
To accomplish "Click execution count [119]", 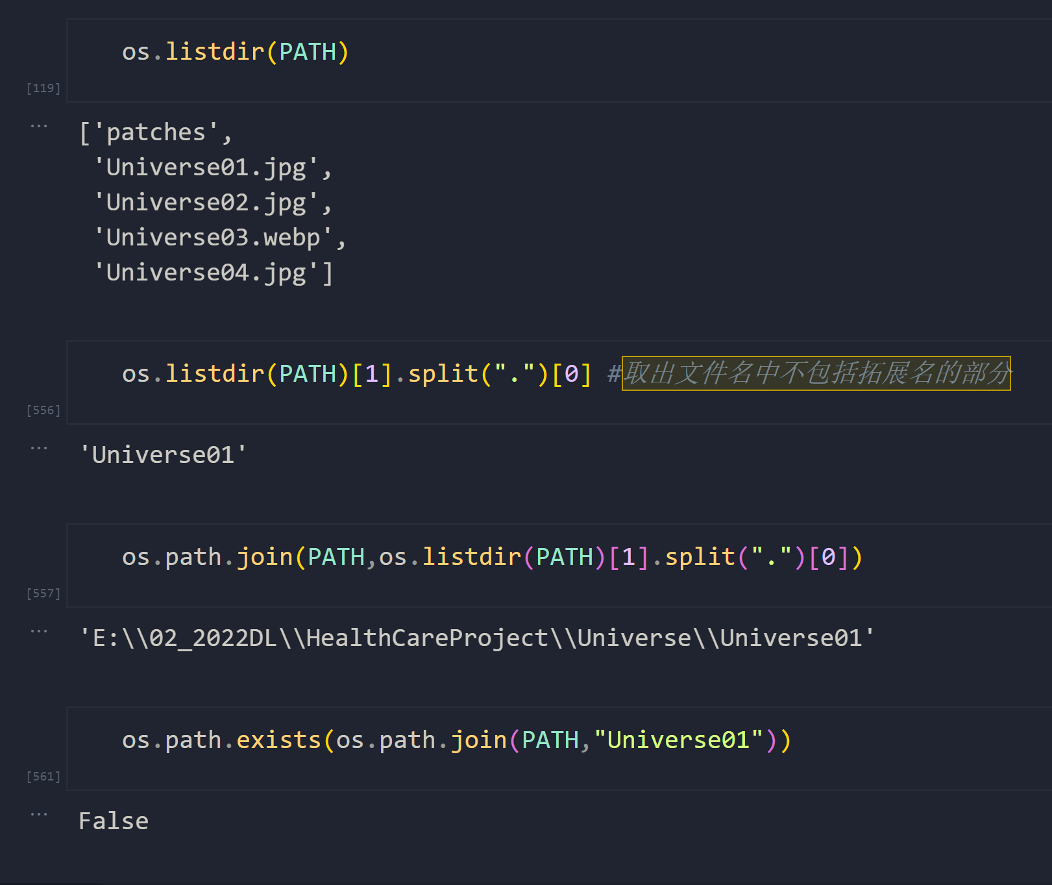I will [43, 88].
